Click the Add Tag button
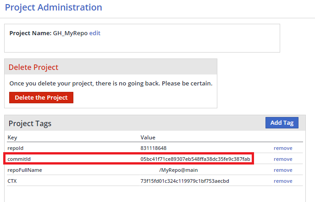Screen dimensions: 315x202 (x=282, y=122)
